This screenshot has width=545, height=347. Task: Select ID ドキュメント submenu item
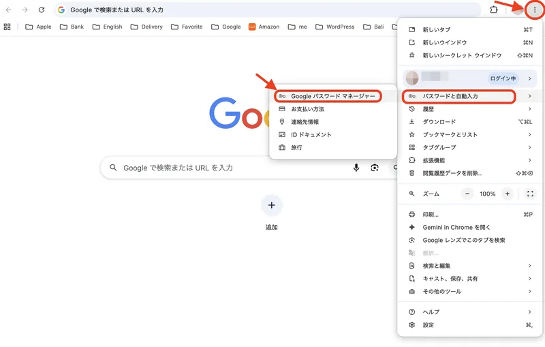pyautogui.click(x=333, y=134)
